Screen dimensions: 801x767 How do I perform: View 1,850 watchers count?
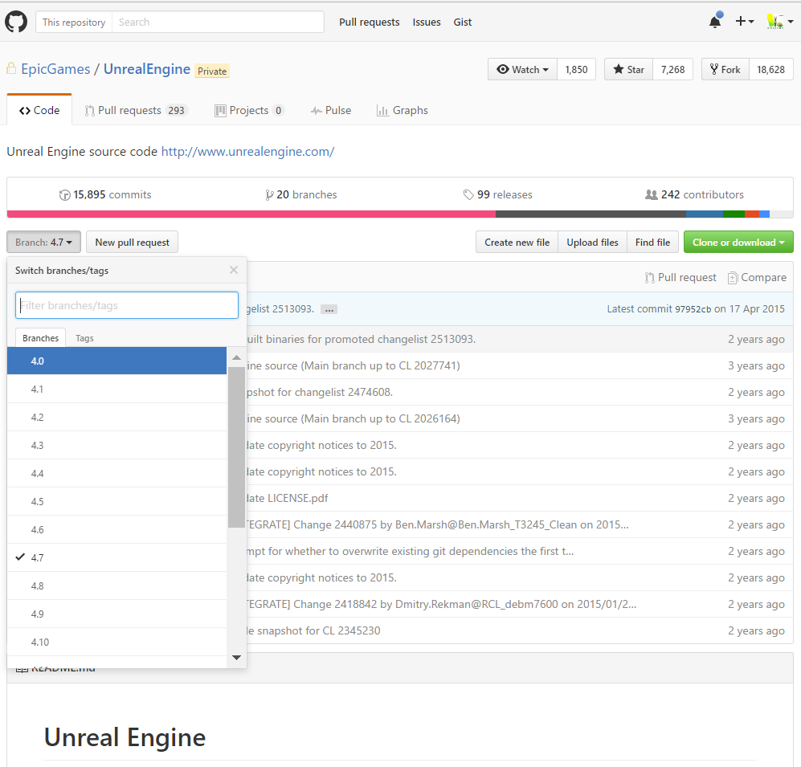click(x=576, y=69)
